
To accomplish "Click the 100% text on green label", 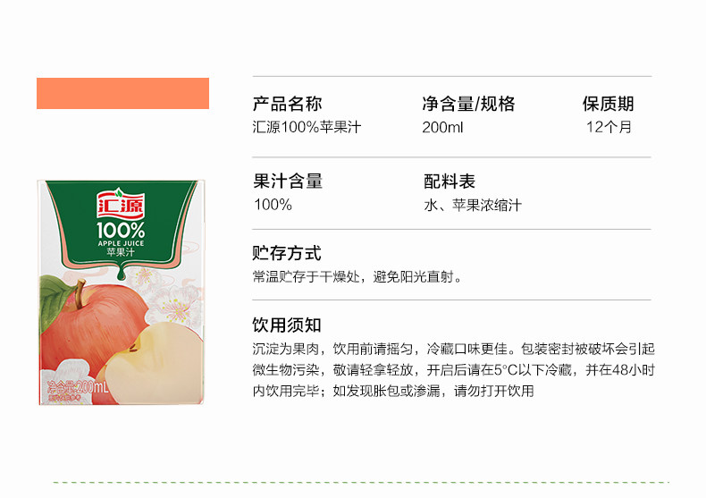I will pos(121,231).
